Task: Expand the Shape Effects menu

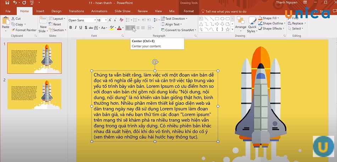Action: pyautogui.click(x=272, y=29)
